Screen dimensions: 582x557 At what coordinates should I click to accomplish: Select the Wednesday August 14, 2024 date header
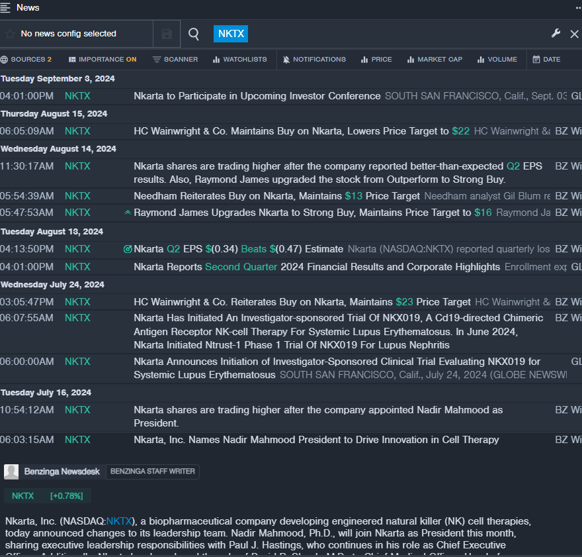[58, 149]
